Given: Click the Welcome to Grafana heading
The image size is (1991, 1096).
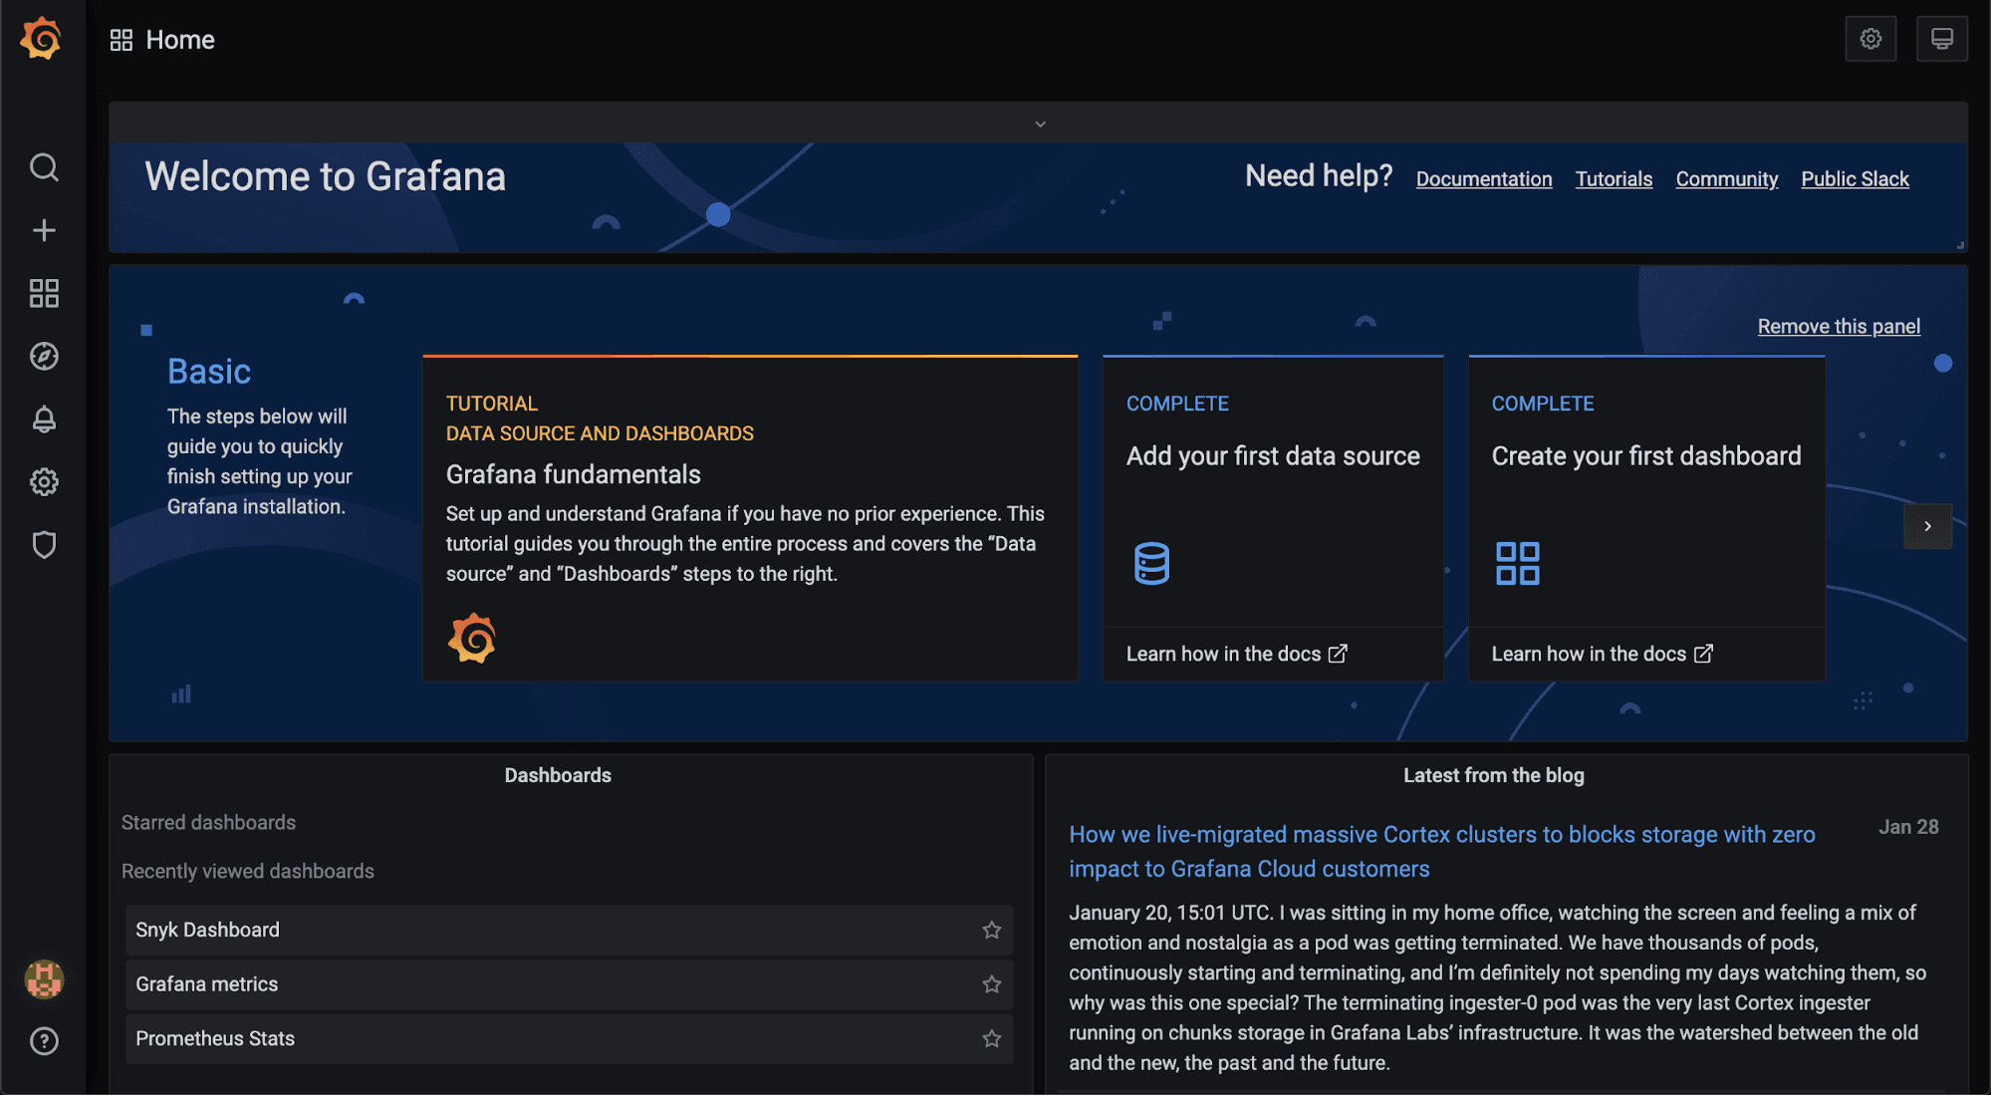Looking at the screenshot, I should [326, 176].
